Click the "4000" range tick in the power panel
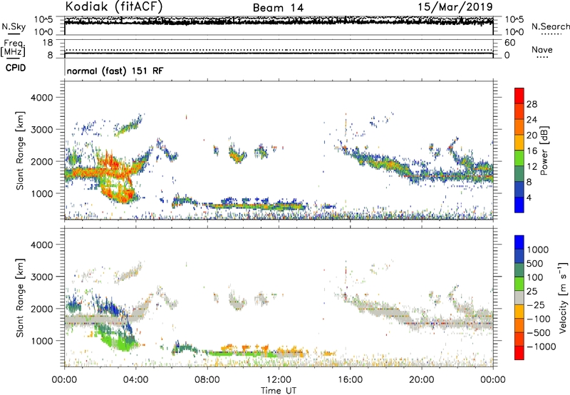 click(x=41, y=98)
